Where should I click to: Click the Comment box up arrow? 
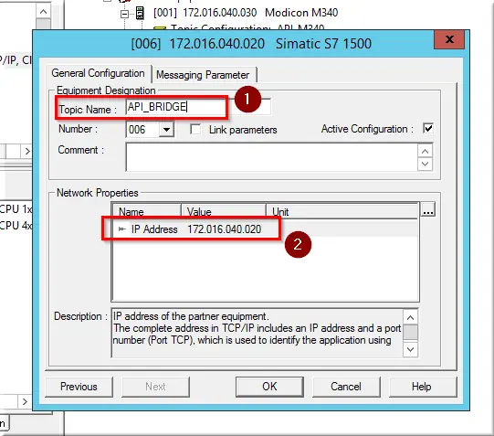(x=425, y=152)
